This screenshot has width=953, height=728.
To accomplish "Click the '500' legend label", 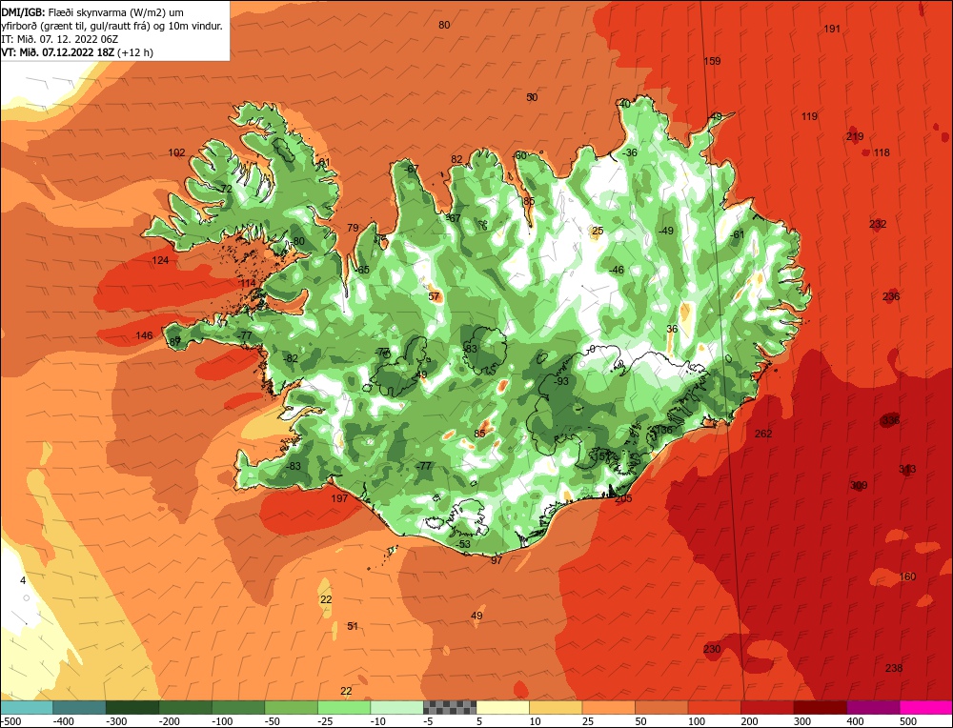I will coord(908,721).
